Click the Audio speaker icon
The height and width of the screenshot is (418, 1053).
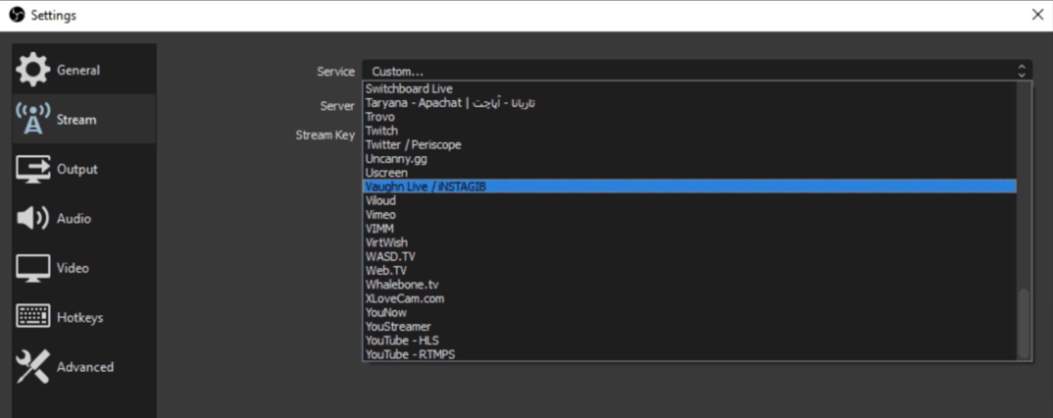coord(33,218)
